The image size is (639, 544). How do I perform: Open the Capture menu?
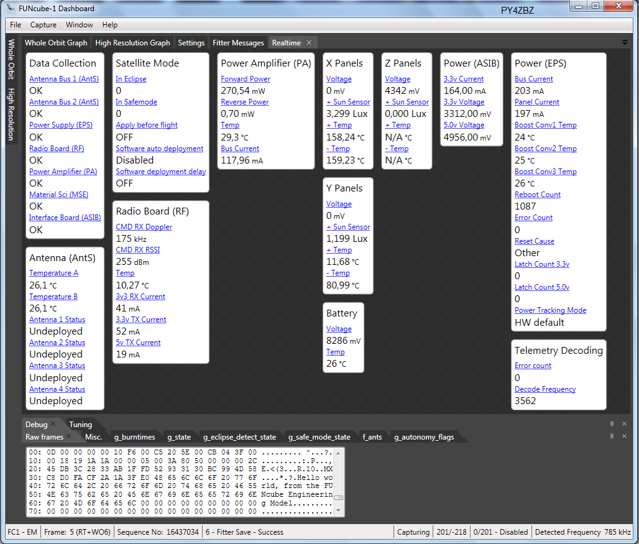point(44,25)
